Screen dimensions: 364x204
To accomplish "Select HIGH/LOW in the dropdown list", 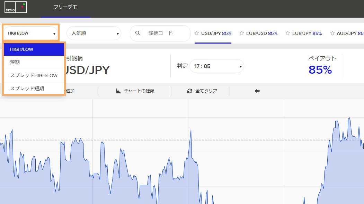I will (x=34, y=49).
